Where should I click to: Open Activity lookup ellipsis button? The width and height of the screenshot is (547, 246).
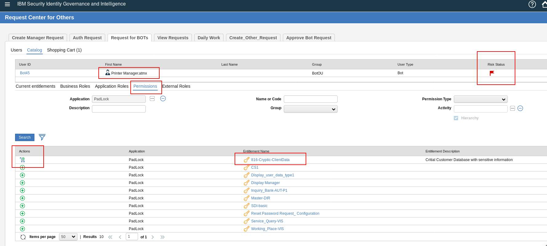[512, 108]
